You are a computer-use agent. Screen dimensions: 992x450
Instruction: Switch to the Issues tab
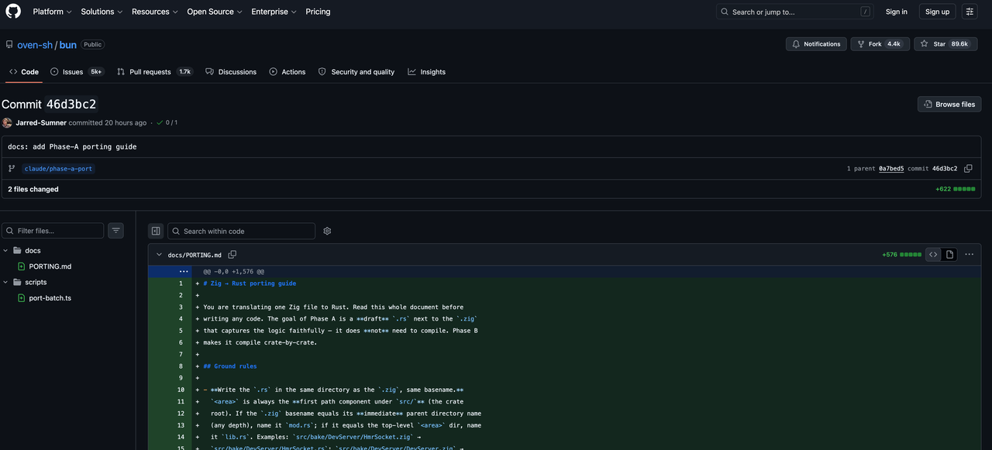(x=77, y=71)
